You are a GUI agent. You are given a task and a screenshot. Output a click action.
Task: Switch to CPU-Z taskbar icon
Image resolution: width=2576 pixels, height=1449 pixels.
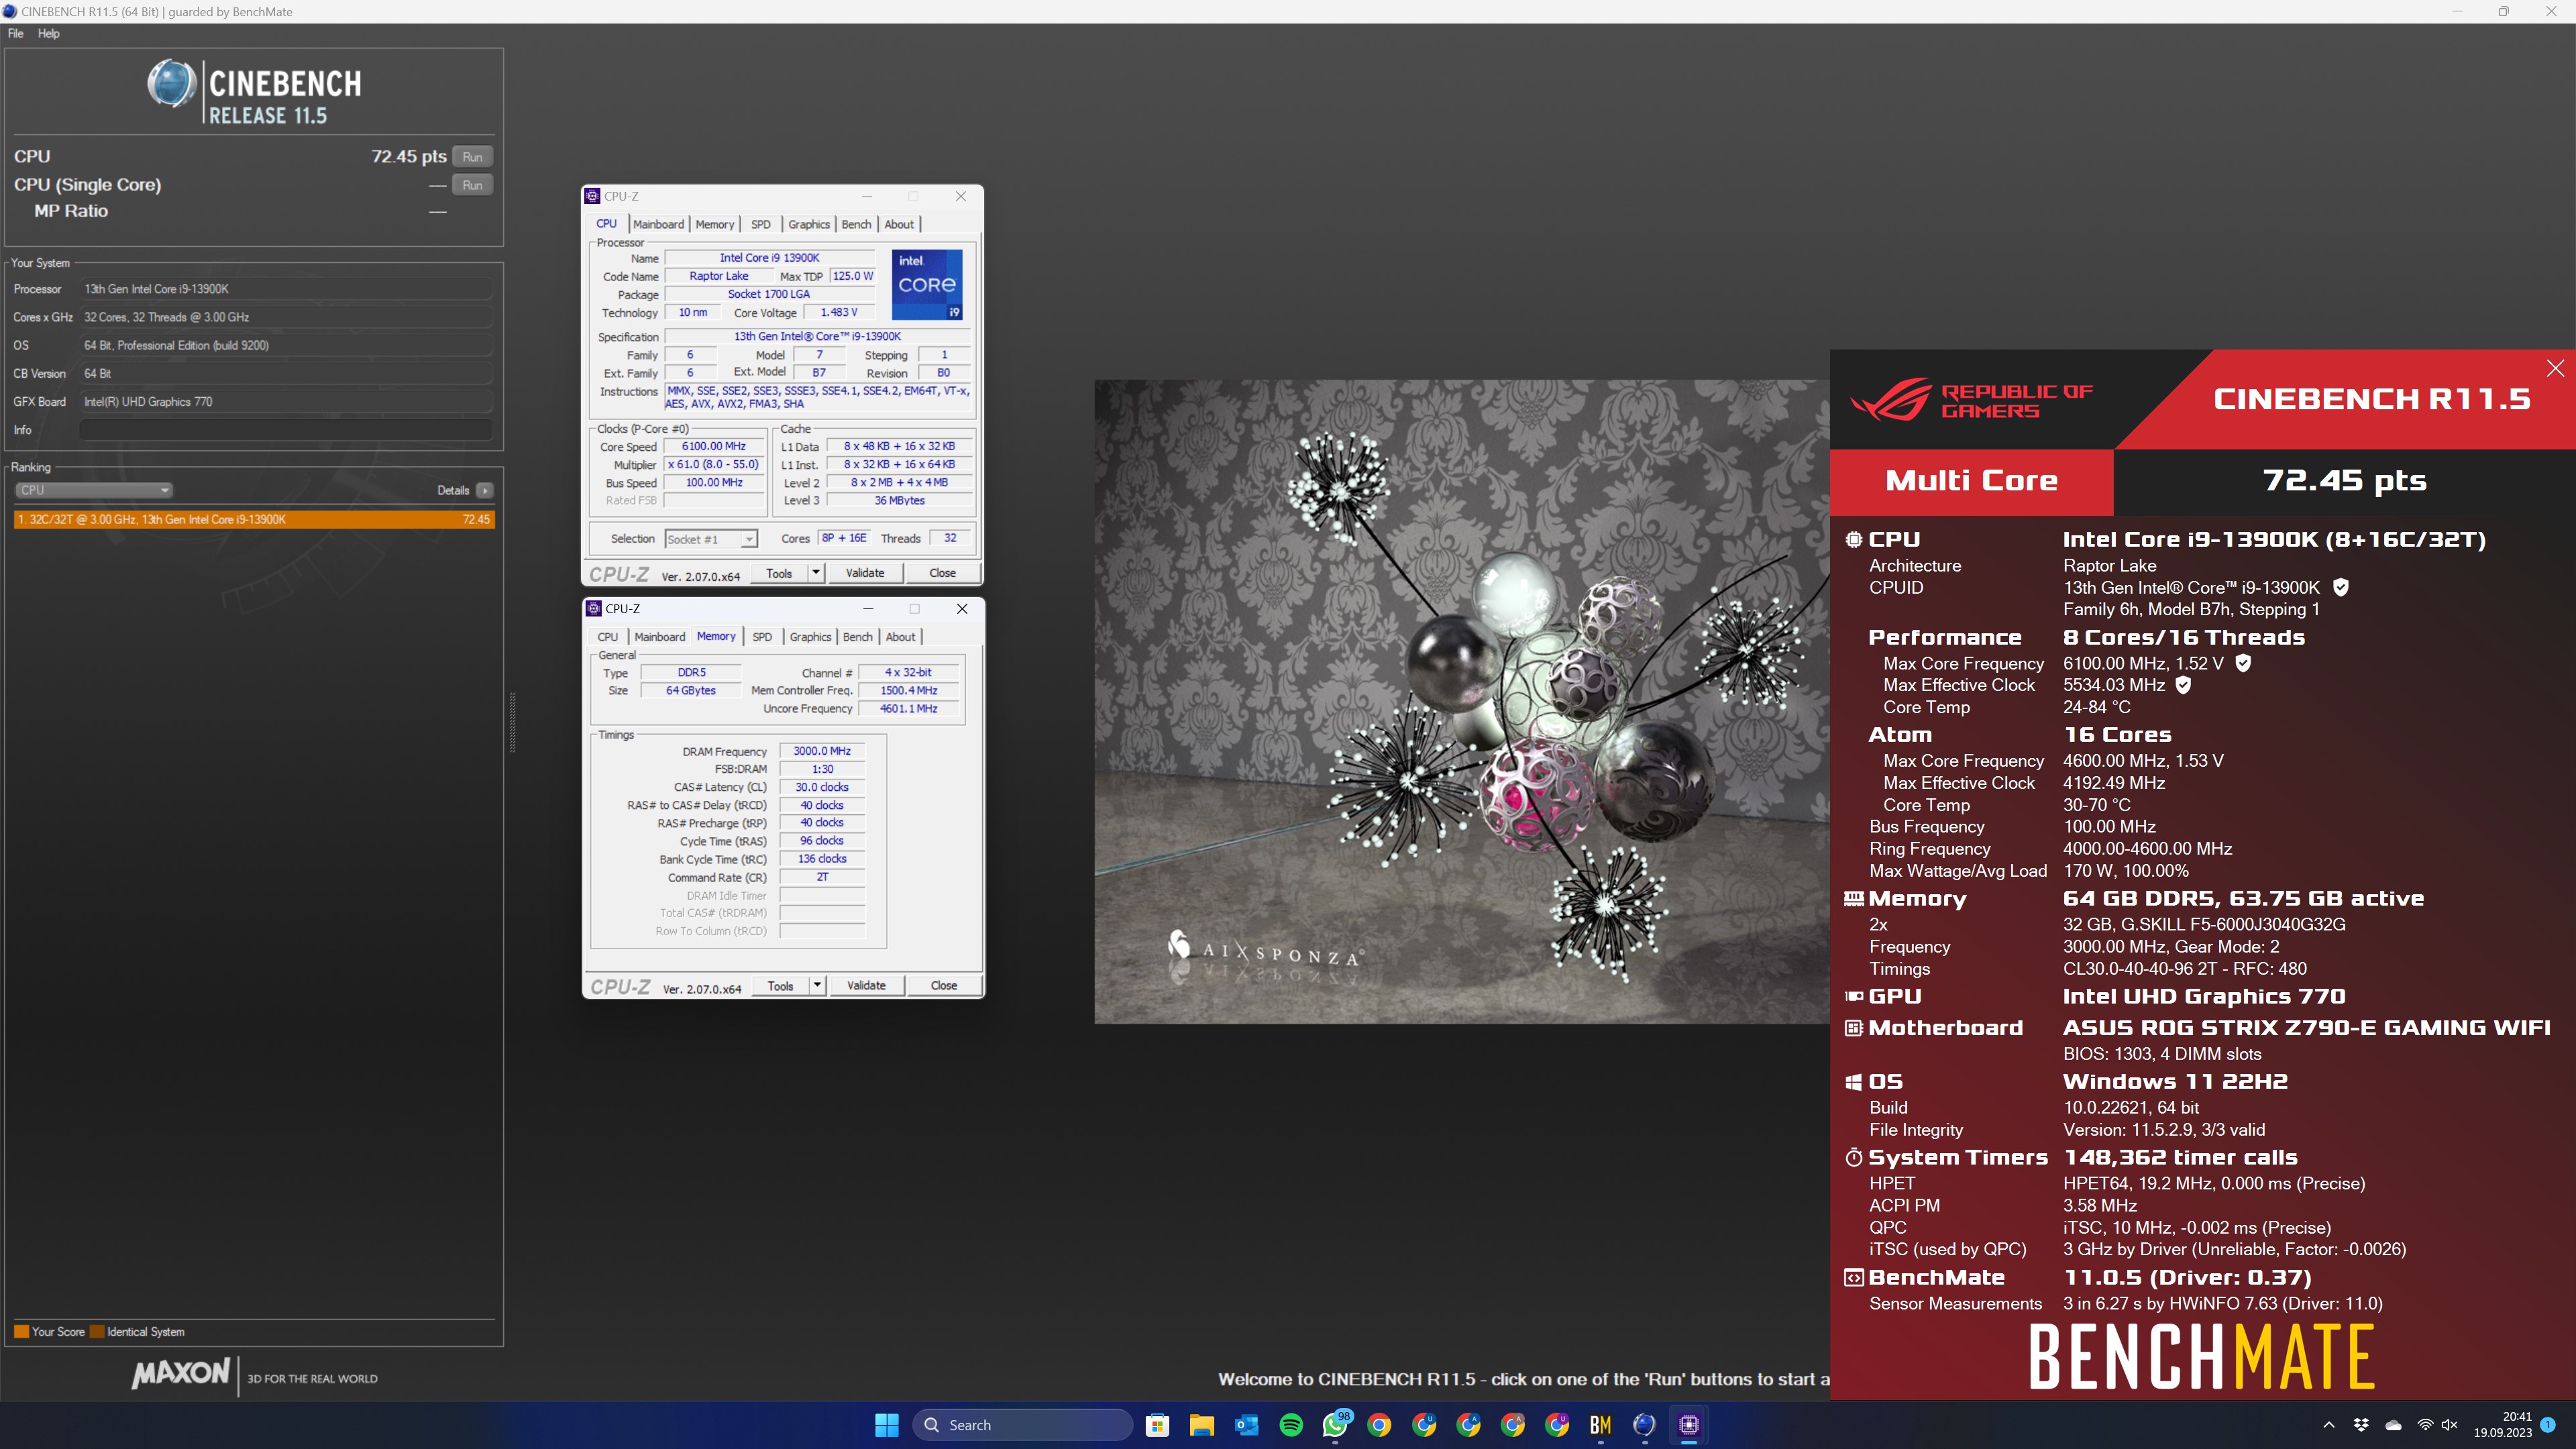tap(1689, 1425)
